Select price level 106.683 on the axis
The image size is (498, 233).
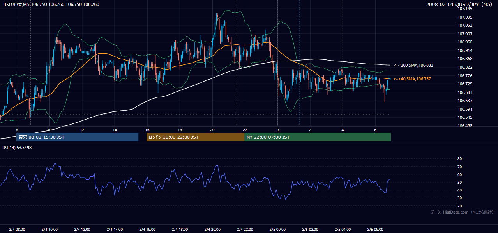[465, 92]
